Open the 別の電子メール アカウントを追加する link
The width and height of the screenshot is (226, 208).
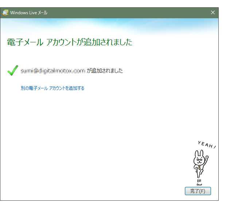tap(52, 88)
